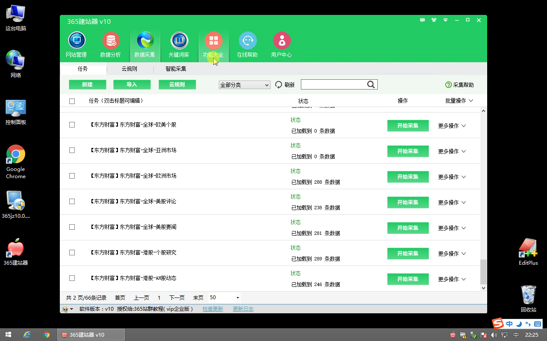547x341 pixels.
Task: Click the 刷新 refresh icon
Action: pyautogui.click(x=279, y=85)
